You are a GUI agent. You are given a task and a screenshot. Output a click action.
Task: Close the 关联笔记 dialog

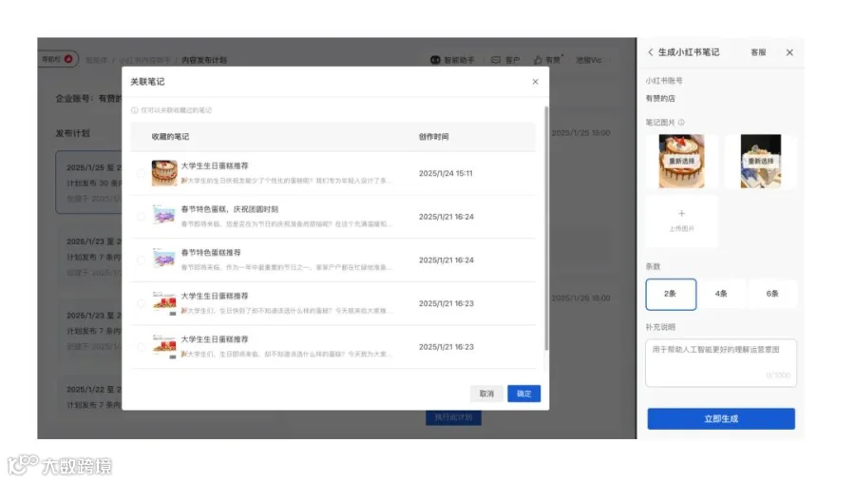tap(535, 82)
